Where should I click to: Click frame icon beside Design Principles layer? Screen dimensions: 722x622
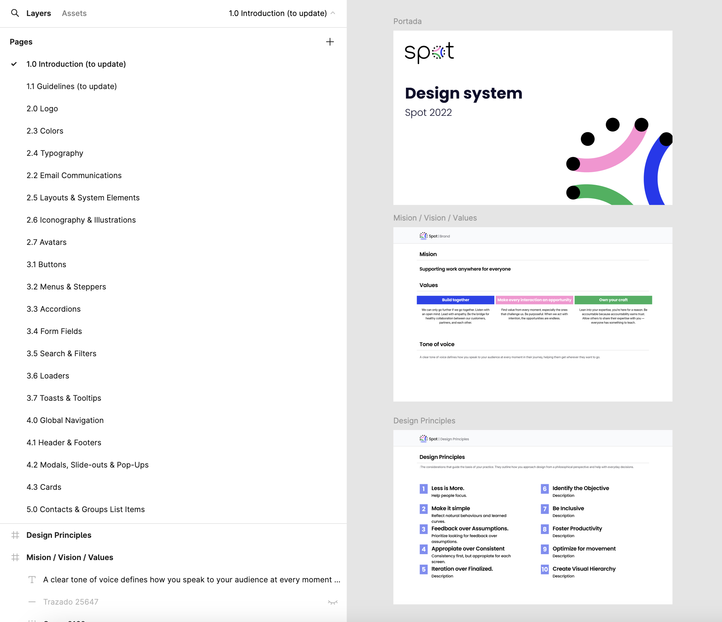(x=15, y=535)
